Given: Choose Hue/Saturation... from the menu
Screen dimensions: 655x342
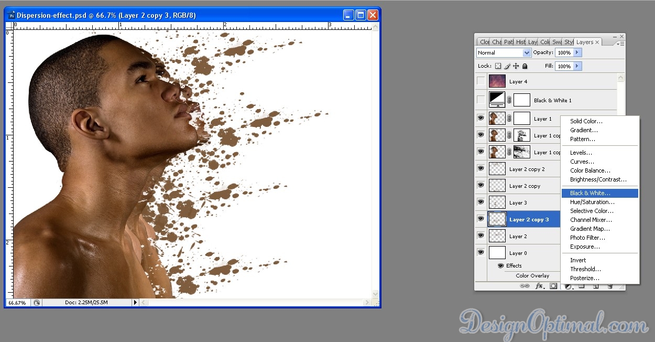Looking at the screenshot, I should [x=600, y=202].
